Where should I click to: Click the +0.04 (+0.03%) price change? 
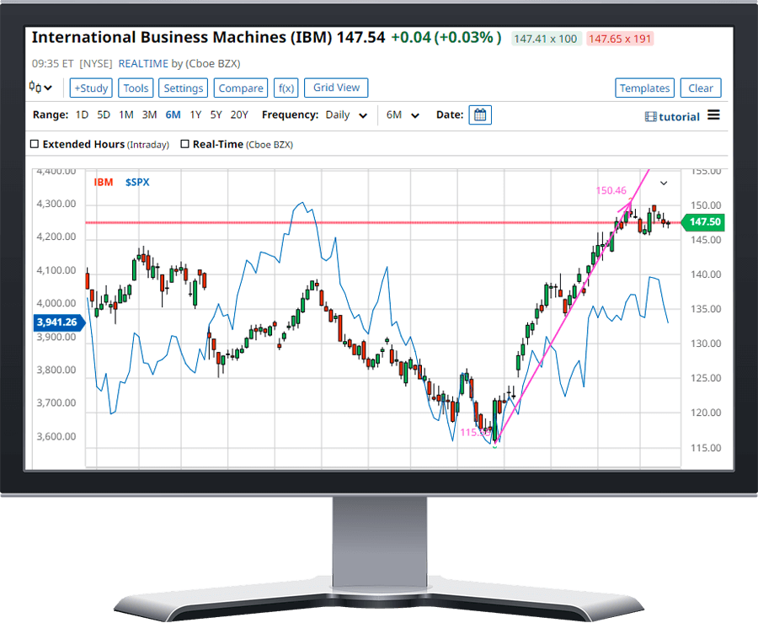point(446,37)
